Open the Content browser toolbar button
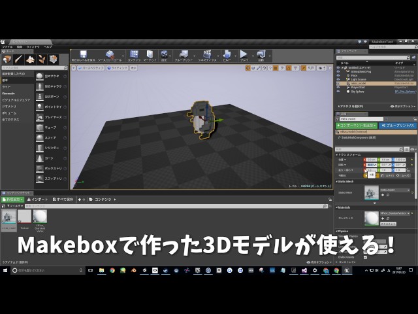Viewport: 418px width, 314px height. [134, 56]
